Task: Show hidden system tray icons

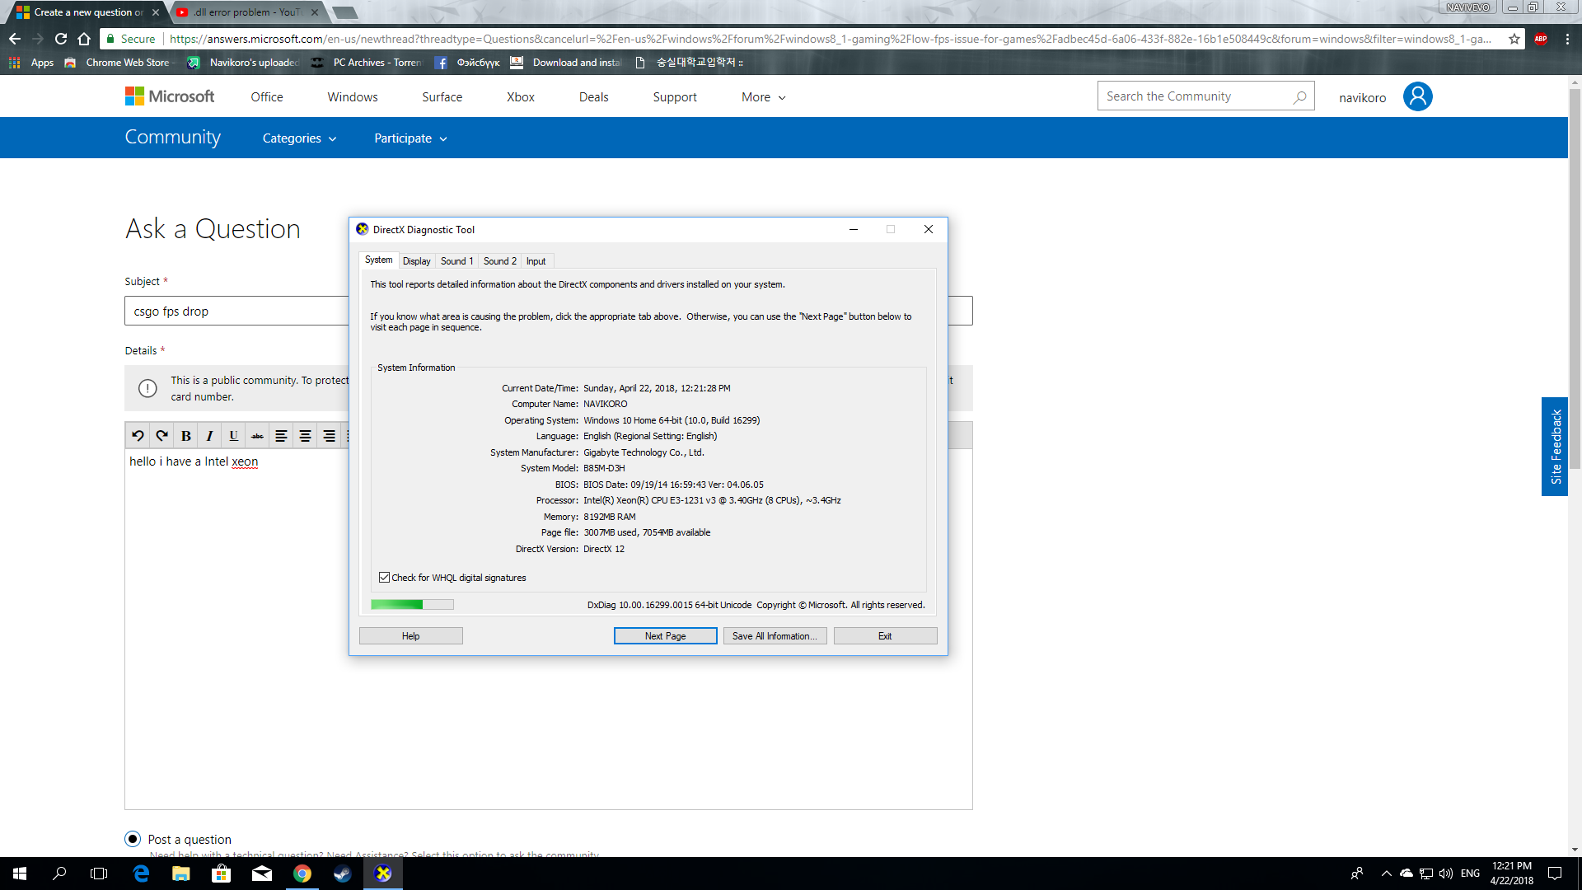Action: tap(1386, 874)
